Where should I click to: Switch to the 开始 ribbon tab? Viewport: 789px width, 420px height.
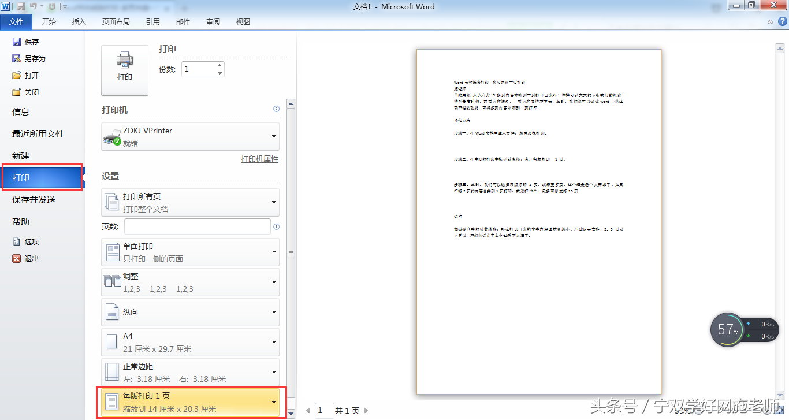(49, 22)
